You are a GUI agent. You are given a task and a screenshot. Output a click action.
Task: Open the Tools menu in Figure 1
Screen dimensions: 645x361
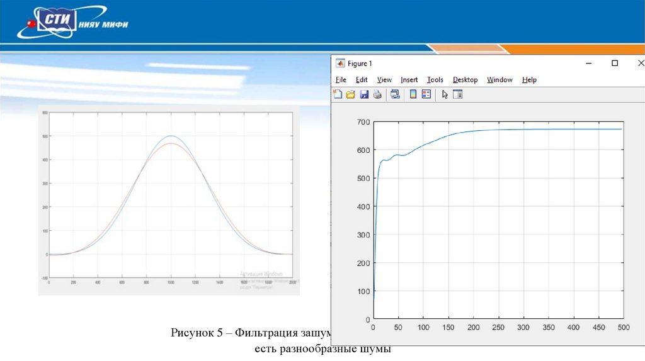(x=435, y=80)
